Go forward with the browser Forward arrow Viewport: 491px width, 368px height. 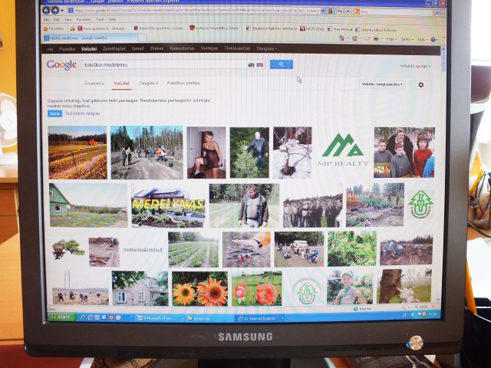pyautogui.click(x=55, y=11)
